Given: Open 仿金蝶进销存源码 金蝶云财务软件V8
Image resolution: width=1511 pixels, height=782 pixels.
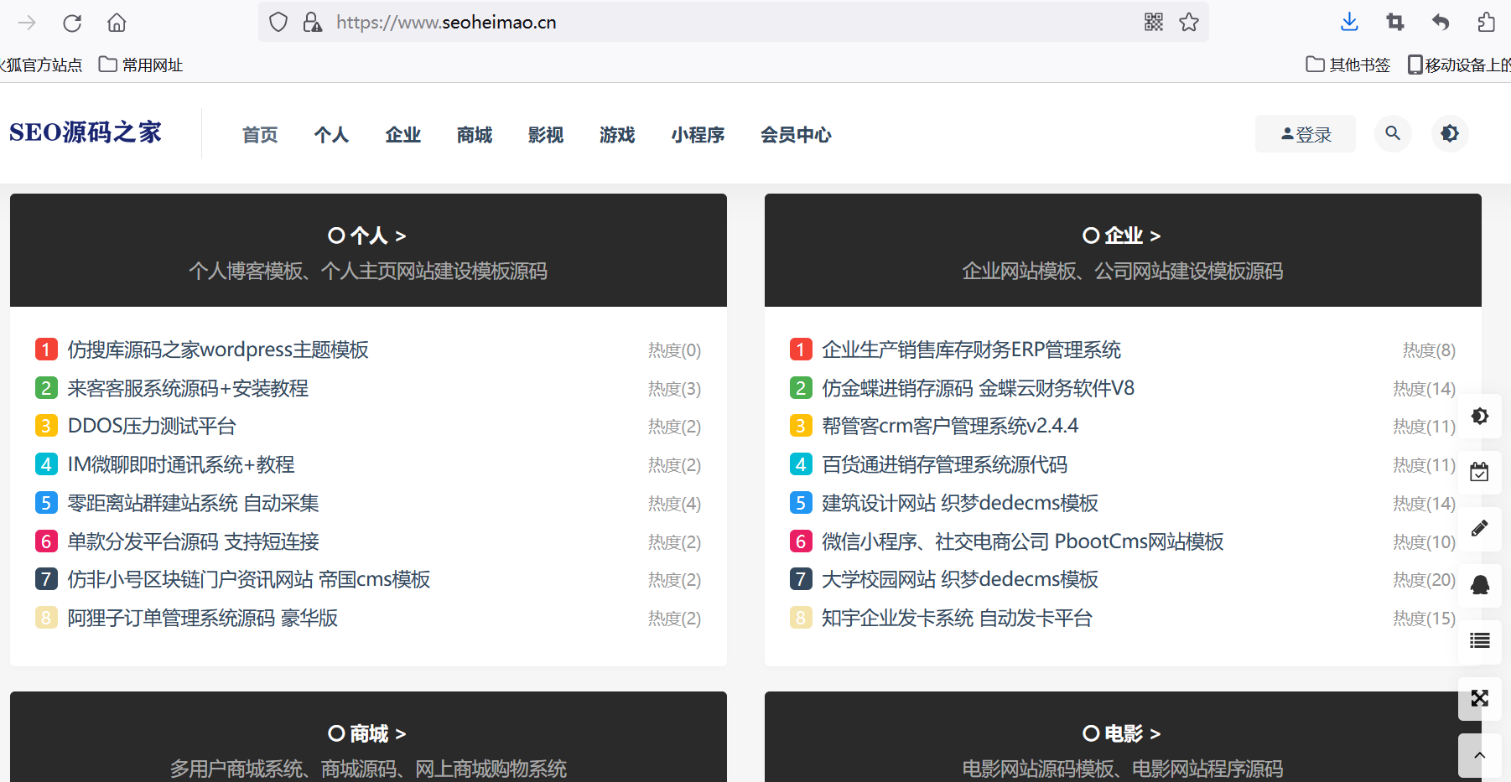Looking at the screenshot, I should 978,388.
